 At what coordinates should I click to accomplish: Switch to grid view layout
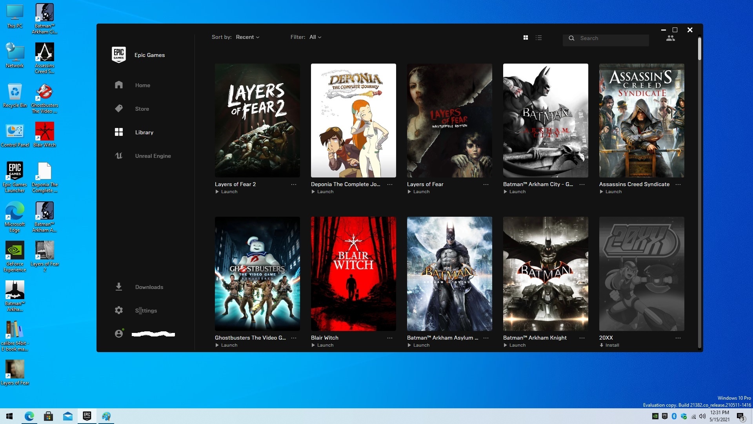point(526,38)
